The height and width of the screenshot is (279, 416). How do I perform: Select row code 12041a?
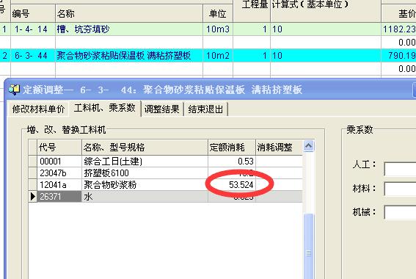point(59,185)
